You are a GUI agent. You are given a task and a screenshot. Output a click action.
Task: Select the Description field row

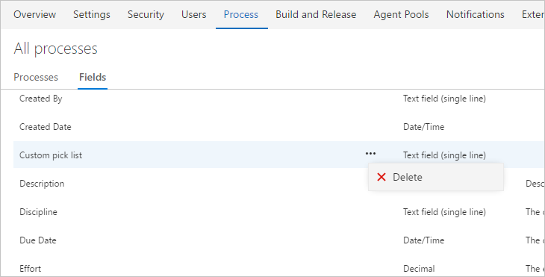pyautogui.click(x=279, y=184)
